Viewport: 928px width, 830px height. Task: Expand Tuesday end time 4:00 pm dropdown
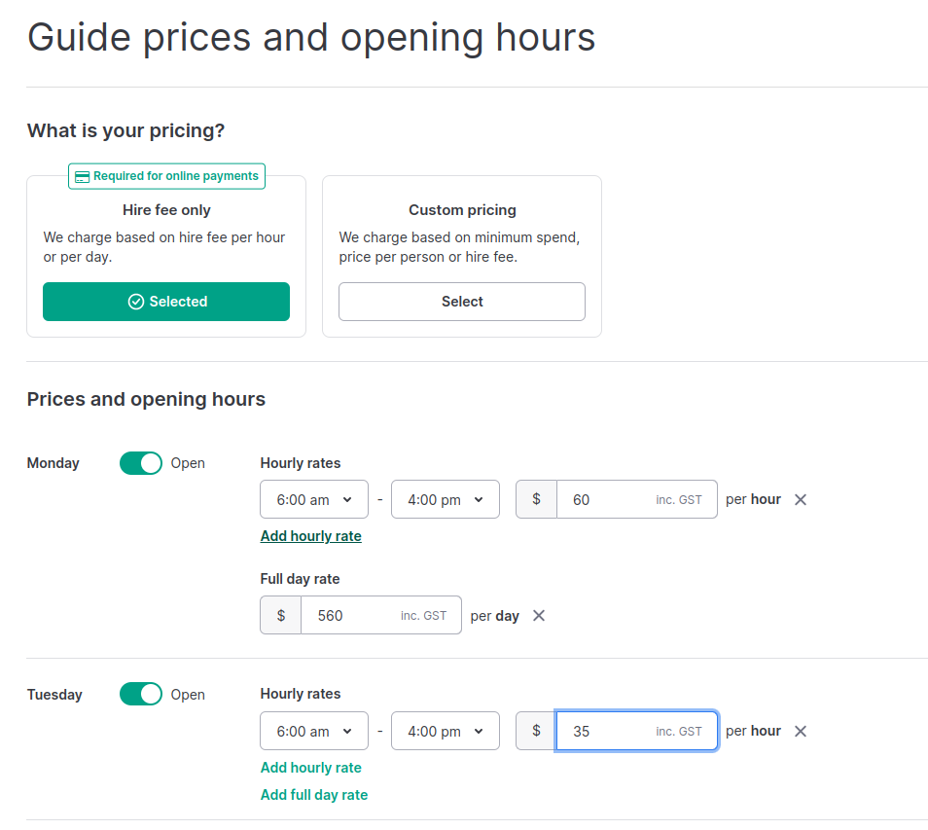point(446,731)
